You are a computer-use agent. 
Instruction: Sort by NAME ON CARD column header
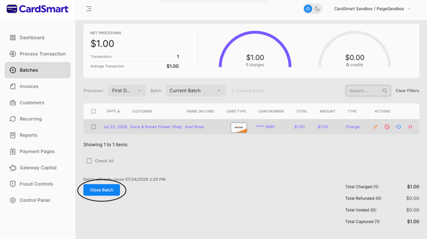(x=200, y=112)
